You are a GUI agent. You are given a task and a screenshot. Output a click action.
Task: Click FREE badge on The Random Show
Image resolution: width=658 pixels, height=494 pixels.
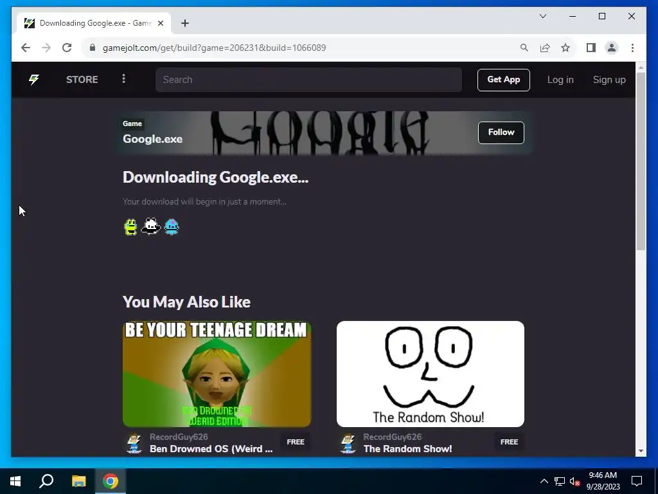click(509, 442)
